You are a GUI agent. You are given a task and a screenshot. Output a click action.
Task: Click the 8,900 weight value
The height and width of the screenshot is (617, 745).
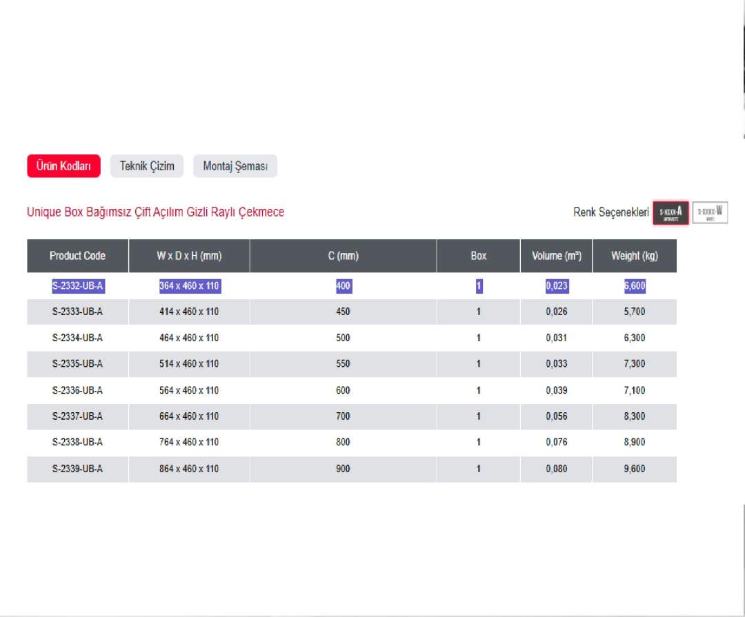634,443
